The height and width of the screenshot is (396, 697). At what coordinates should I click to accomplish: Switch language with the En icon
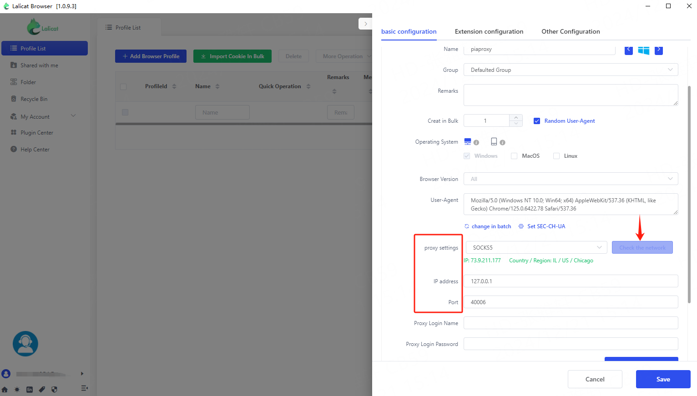(x=30, y=390)
